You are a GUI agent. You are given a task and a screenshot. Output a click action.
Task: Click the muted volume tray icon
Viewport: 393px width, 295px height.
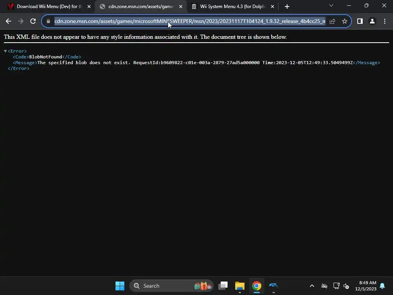tap(347, 286)
